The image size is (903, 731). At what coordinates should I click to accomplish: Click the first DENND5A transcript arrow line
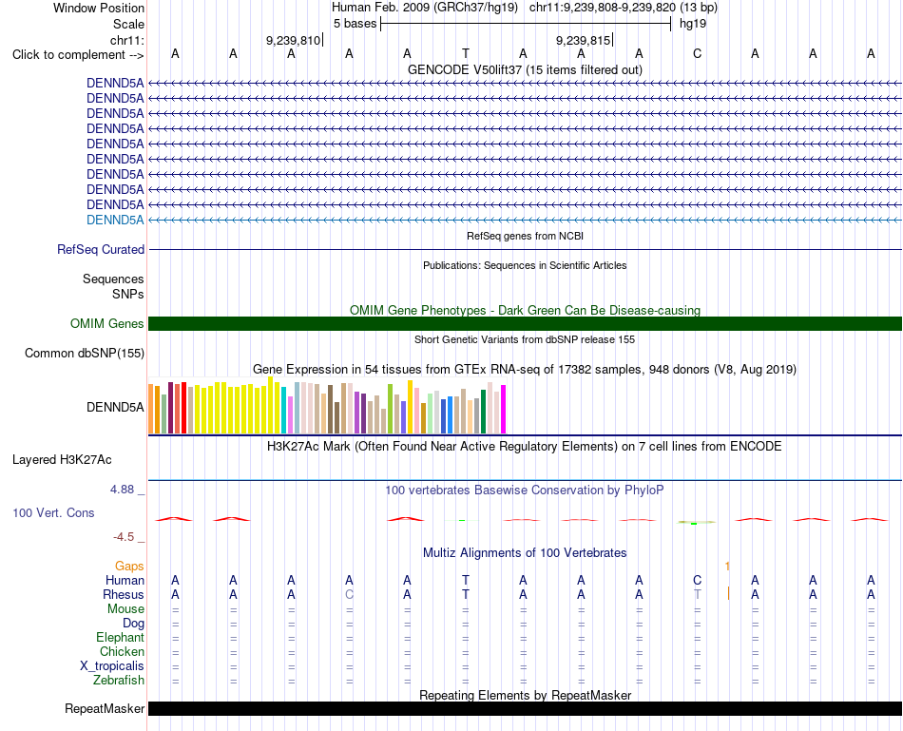click(x=525, y=84)
